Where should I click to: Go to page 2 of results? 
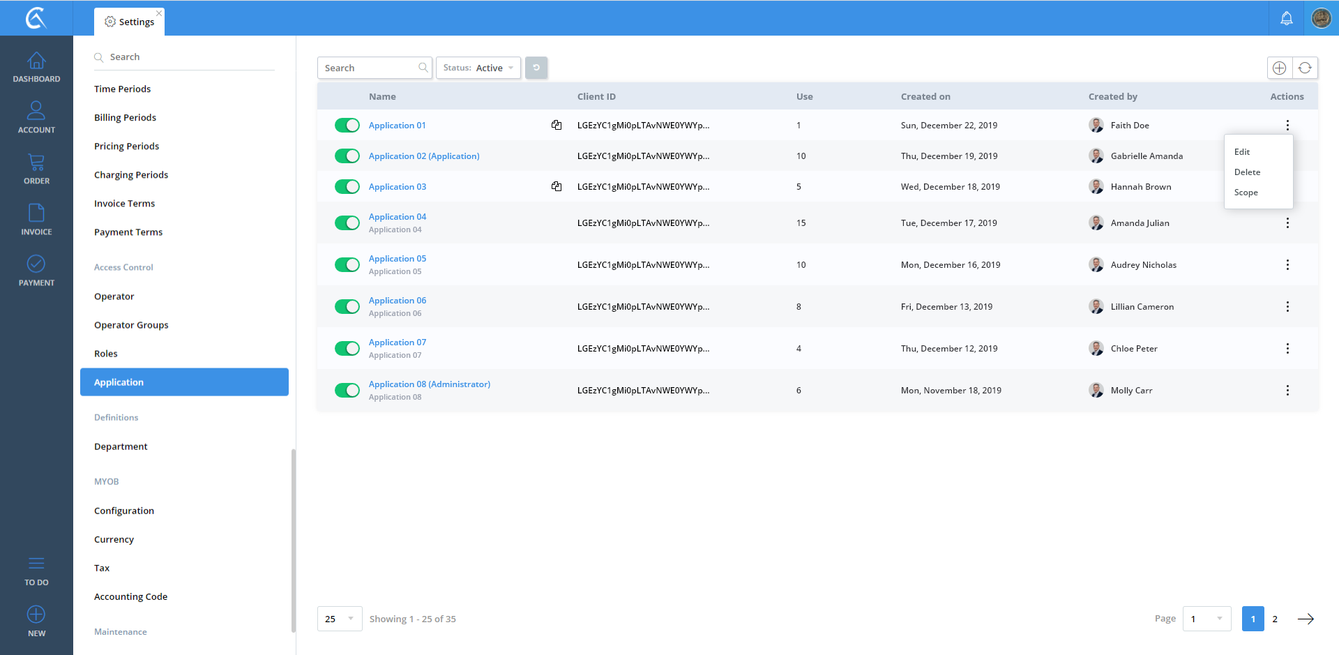[x=1275, y=619]
